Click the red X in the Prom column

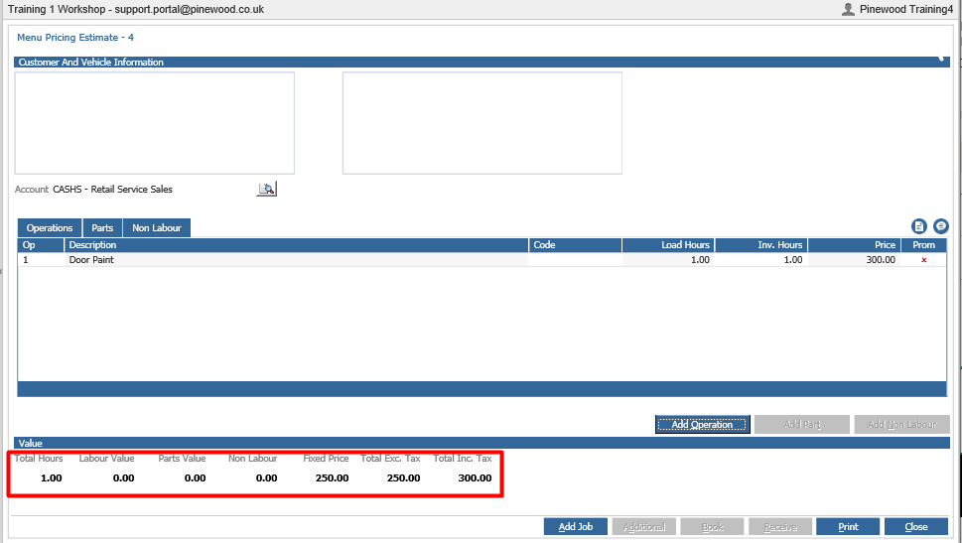pos(923,260)
